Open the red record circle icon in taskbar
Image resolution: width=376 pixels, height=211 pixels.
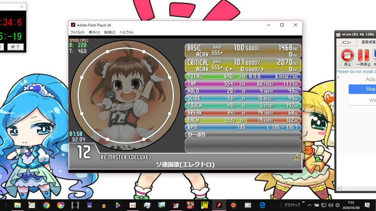(233, 205)
